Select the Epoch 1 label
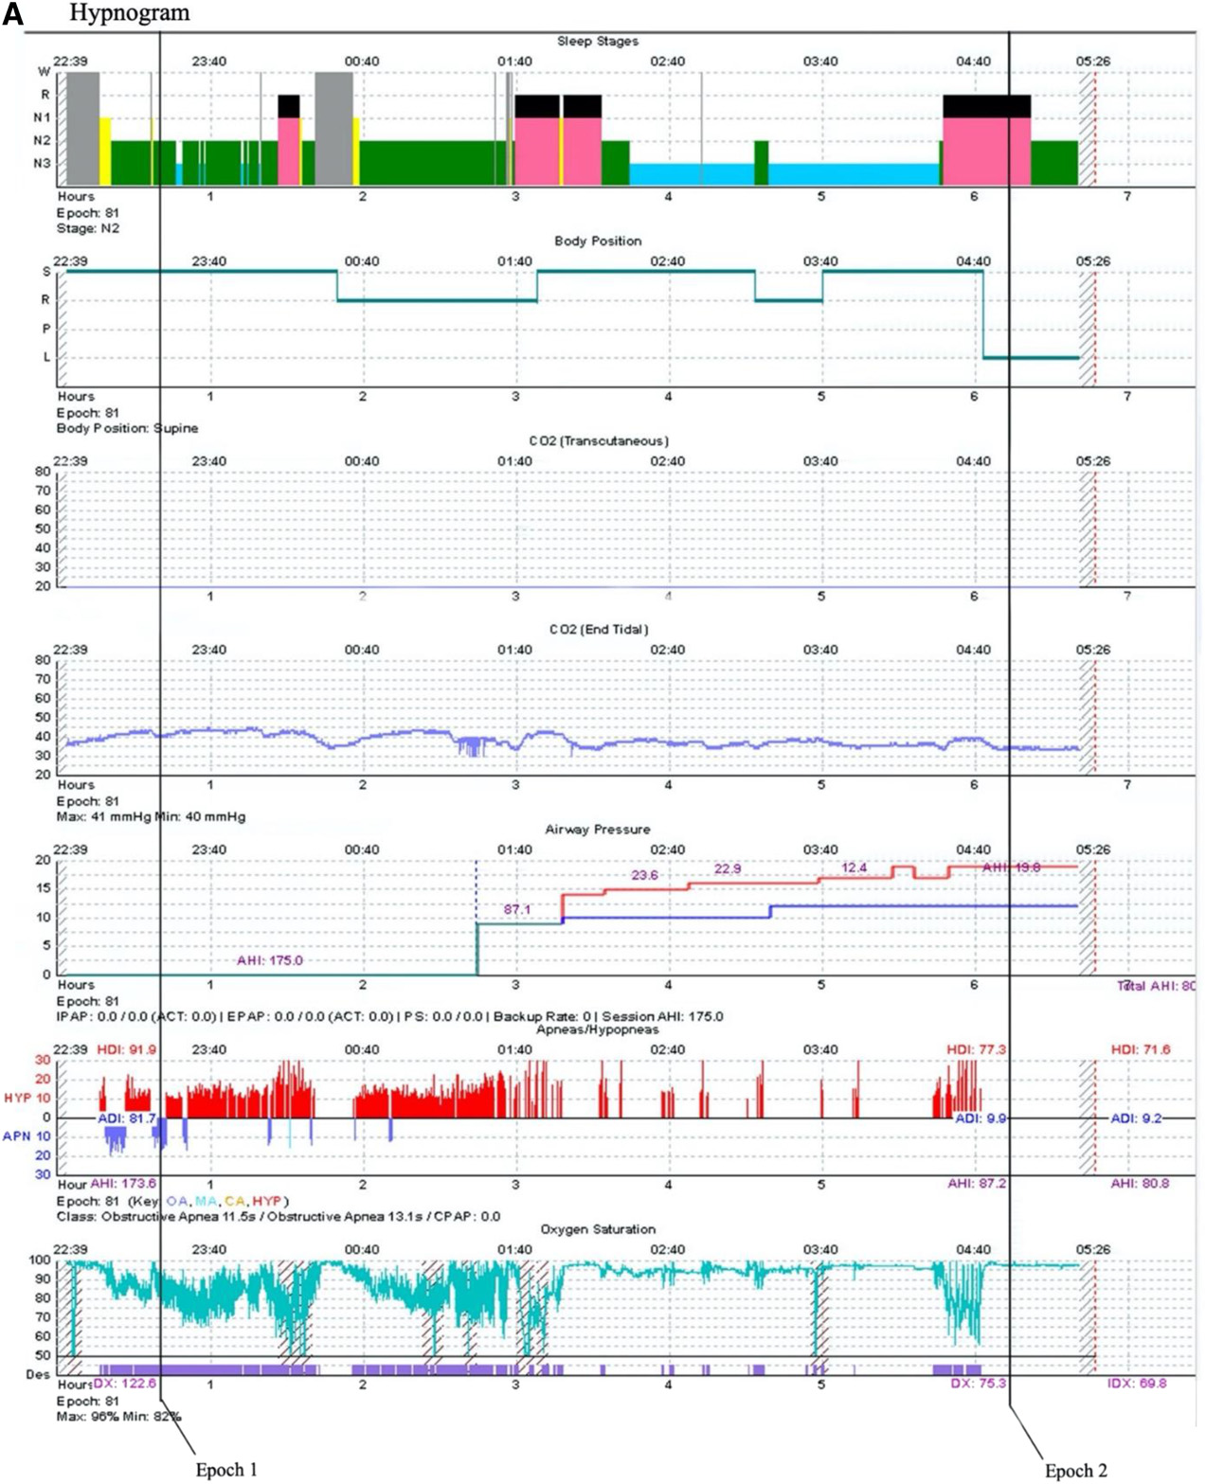This screenshot has height=1484, width=1206. pyautogui.click(x=225, y=1470)
